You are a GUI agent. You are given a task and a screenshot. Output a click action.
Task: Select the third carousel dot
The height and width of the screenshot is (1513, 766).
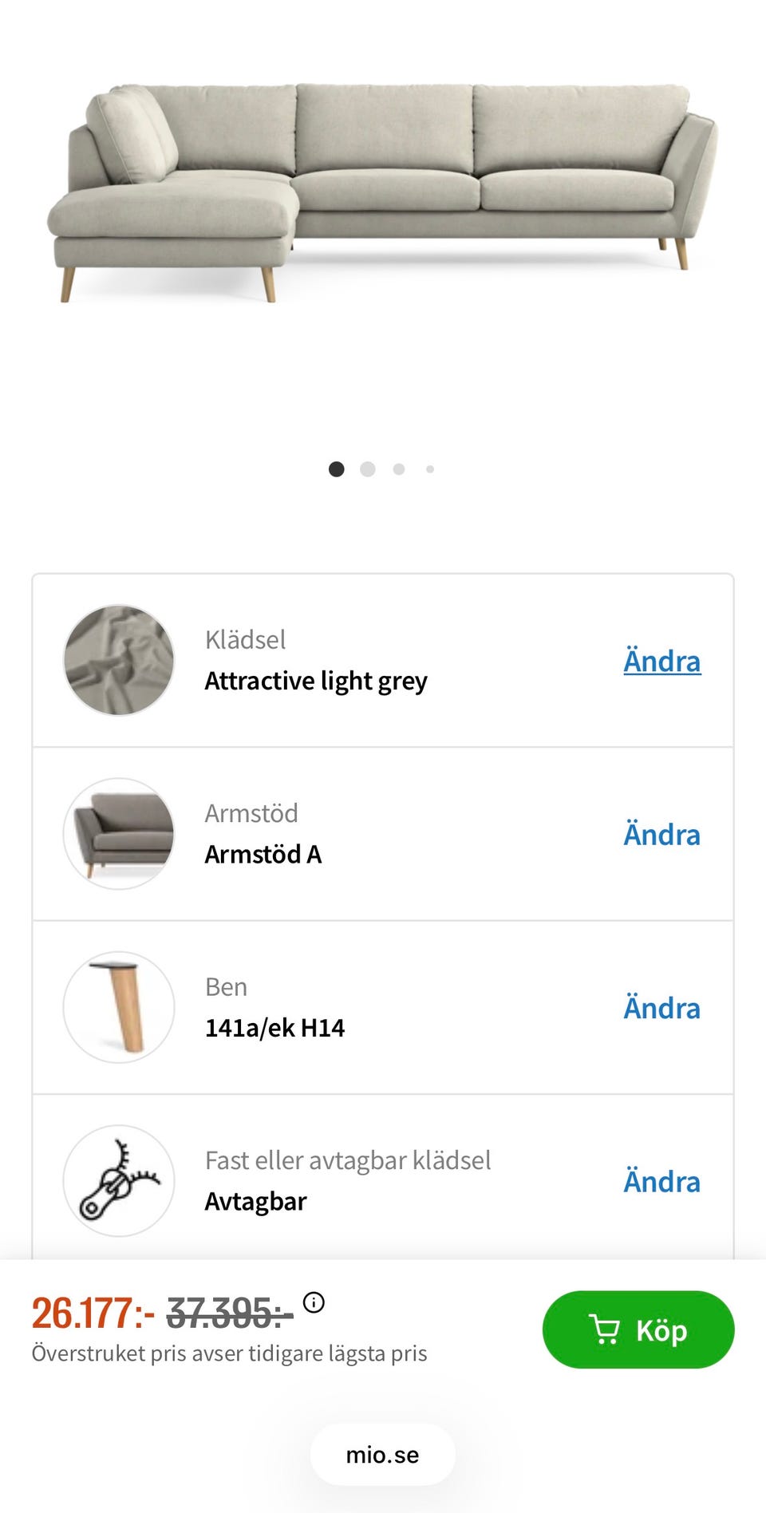[x=399, y=469]
